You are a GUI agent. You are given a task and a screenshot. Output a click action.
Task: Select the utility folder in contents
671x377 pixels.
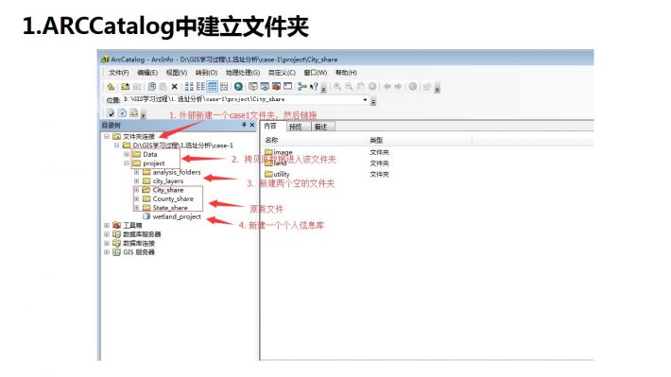coord(277,174)
